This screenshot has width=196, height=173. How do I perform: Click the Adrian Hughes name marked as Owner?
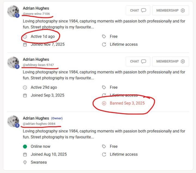pyautogui.click(x=36, y=118)
